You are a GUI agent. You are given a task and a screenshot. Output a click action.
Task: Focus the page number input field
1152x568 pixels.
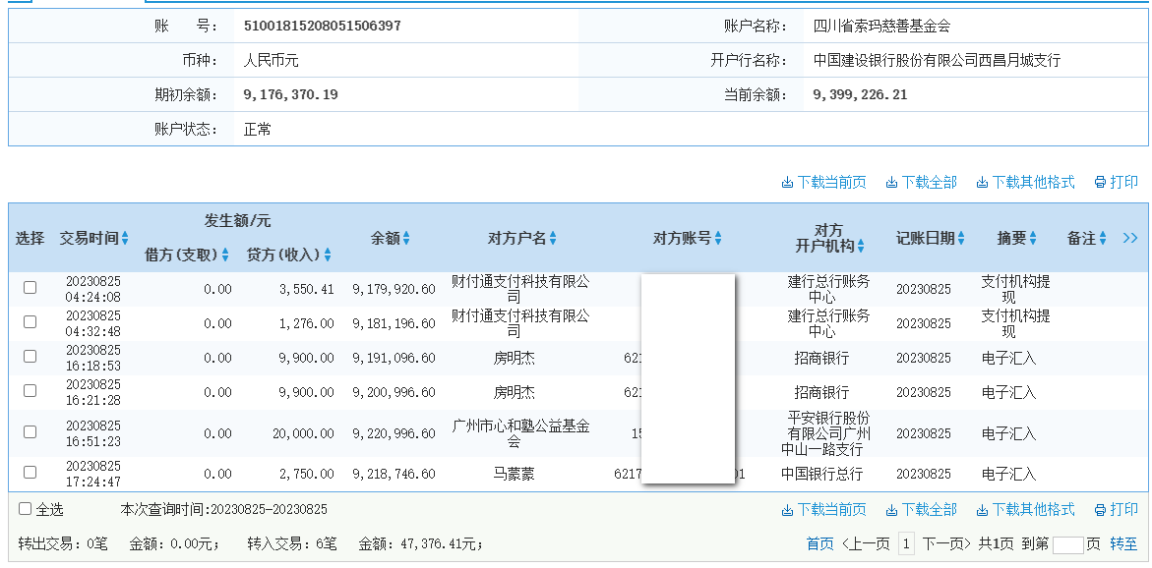pos(1067,544)
